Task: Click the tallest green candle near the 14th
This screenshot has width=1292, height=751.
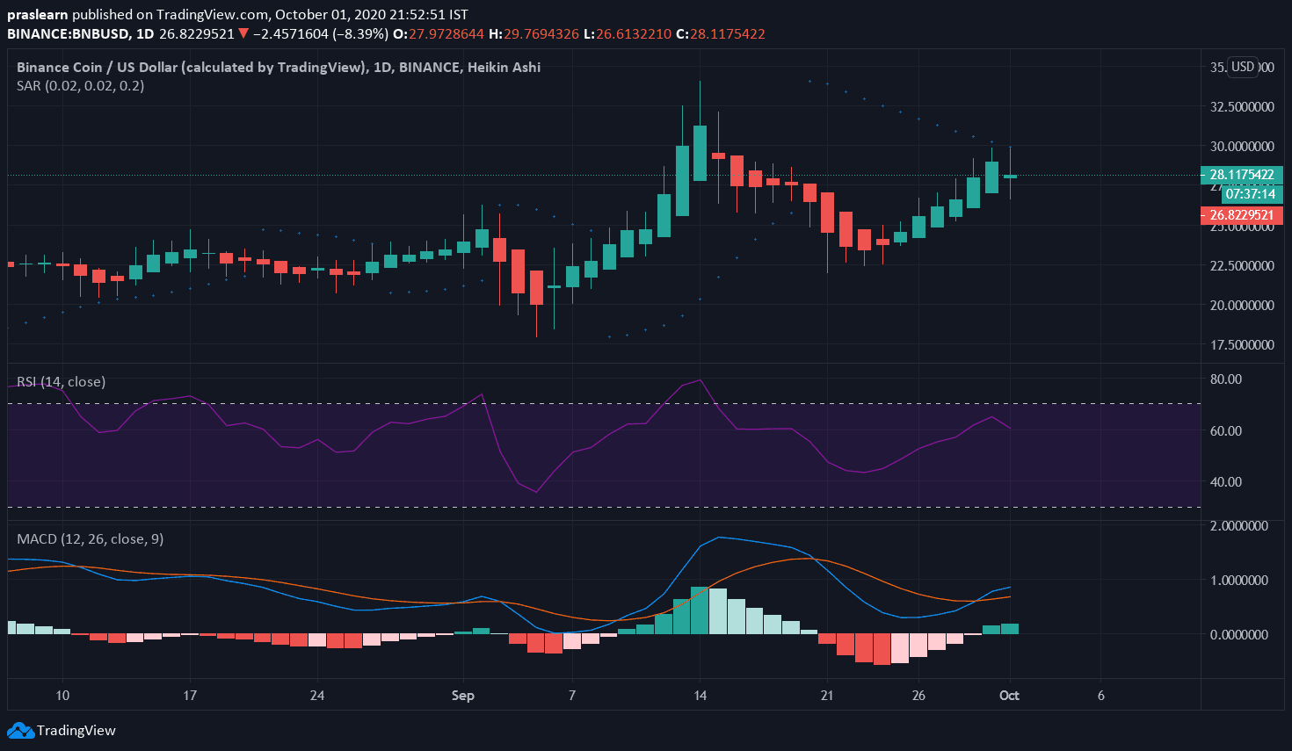Action: click(x=700, y=154)
